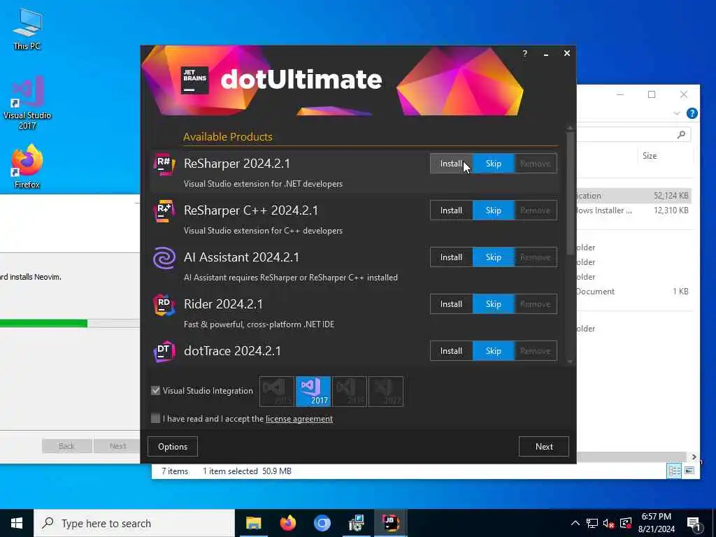
Task: Click the File Explorer horizontal scrollbar
Action: pos(631,457)
